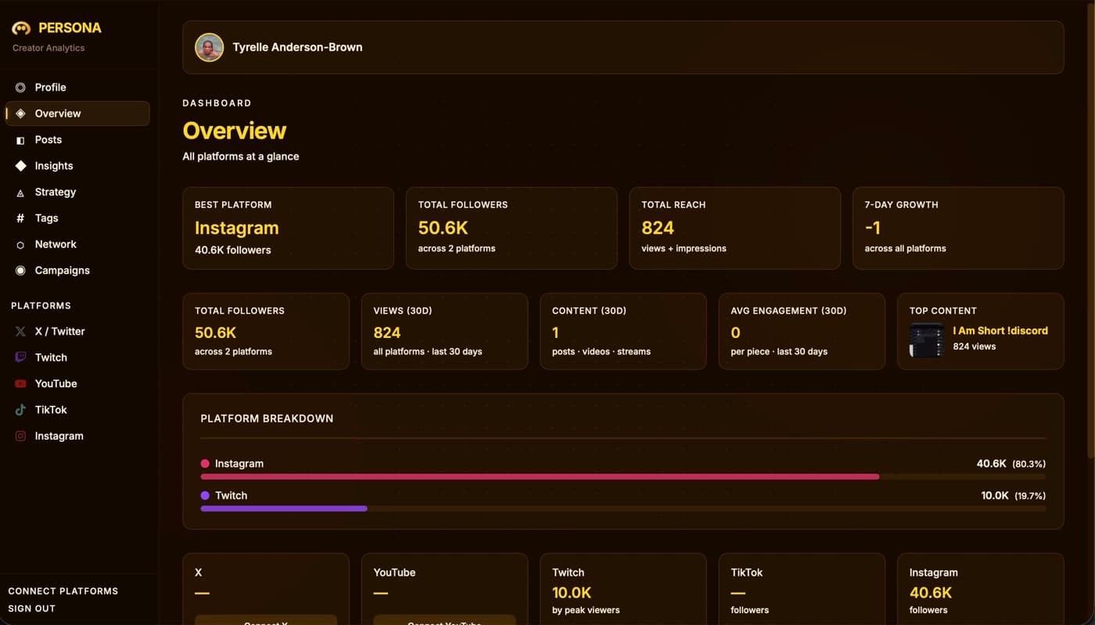Image resolution: width=1095 pixels, height=625 pixels.
Task: Navigate to Posts section
Action: click(x=48, y=140)
